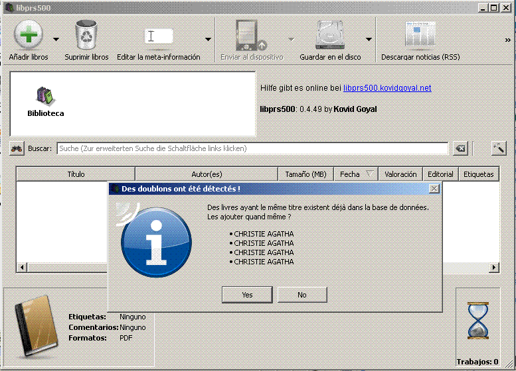Expand the Editar la meta-información dropdown arrow

[x=208, y=39]
